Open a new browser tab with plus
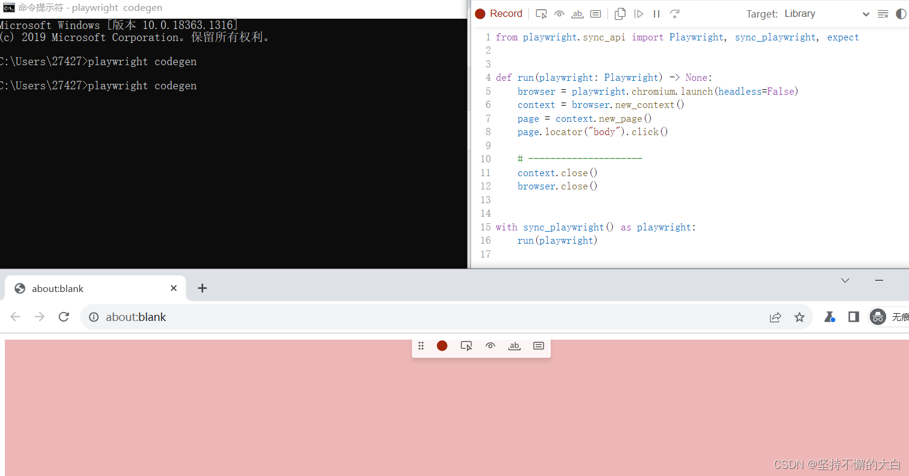Screen dimensions: 909x476 (202, 288)
